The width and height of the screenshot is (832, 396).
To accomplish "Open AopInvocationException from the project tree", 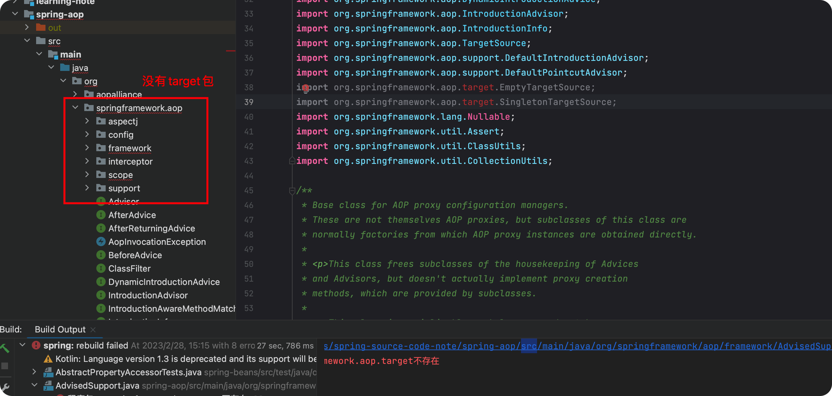I will coord(157,242).
